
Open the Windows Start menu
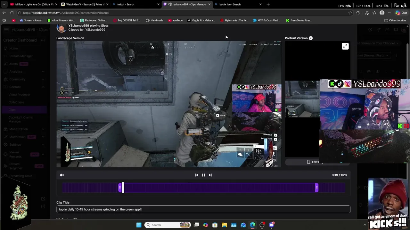tap(139, 225)
